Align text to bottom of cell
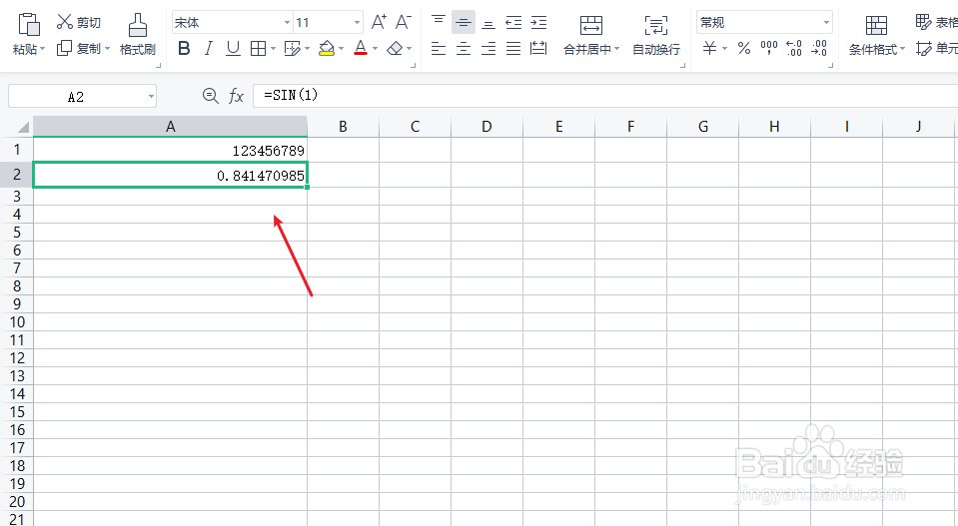 488,23
